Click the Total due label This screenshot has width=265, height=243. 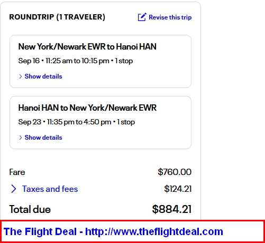[x=30, y=209]
